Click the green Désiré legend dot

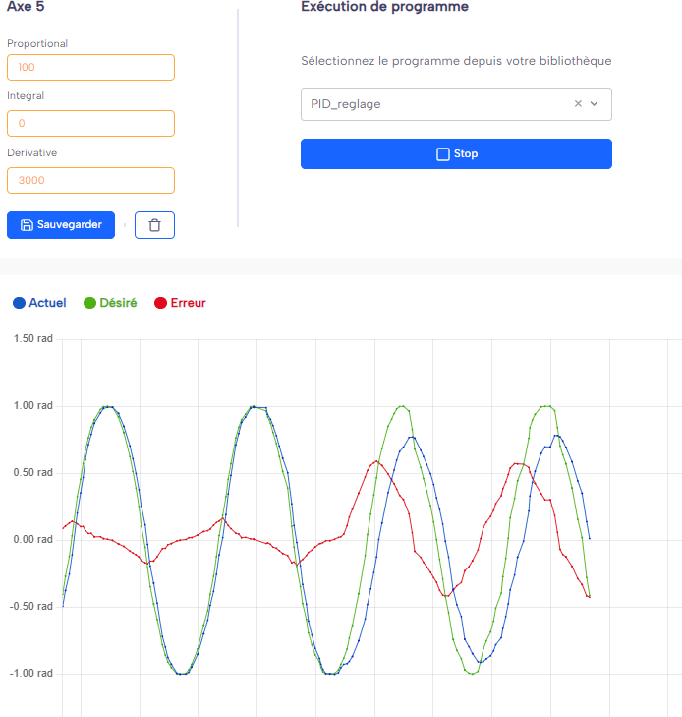89,303
